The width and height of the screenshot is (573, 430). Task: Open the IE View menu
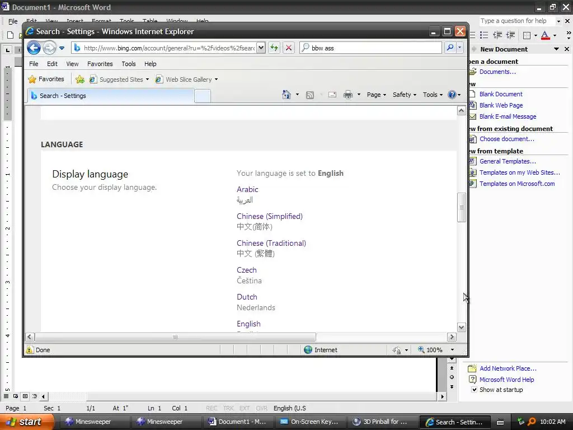(x=72, y=64)
